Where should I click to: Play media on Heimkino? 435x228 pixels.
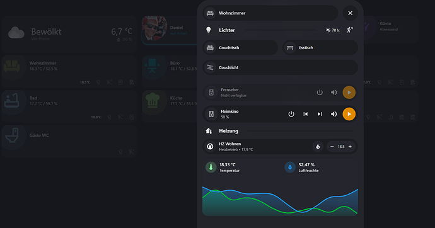(x=349, y=114)
